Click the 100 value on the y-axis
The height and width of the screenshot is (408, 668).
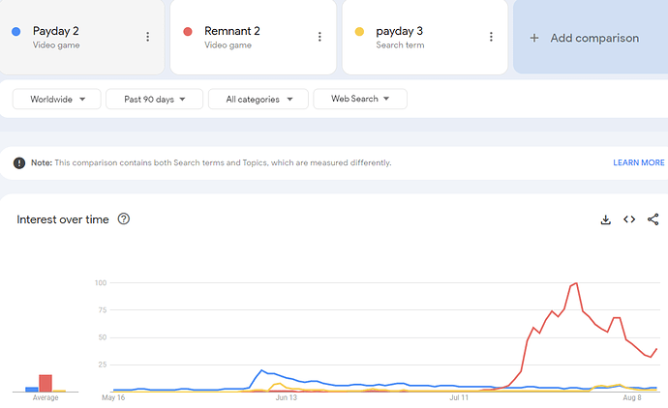pyautogui.click(x=101, y=283)
